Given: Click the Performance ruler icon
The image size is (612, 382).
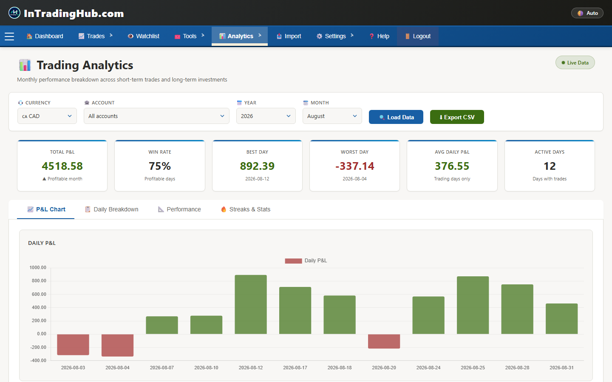Looking at the screenshot, I should [x=161, y=209].
